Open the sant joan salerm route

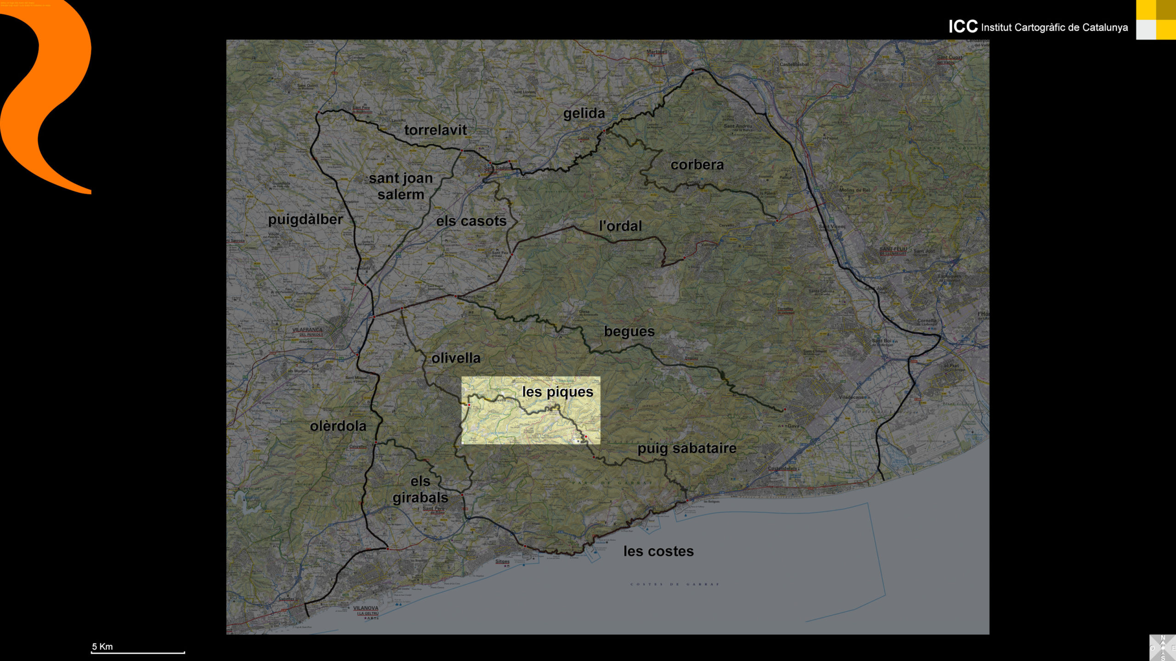(x=401, y=186)
